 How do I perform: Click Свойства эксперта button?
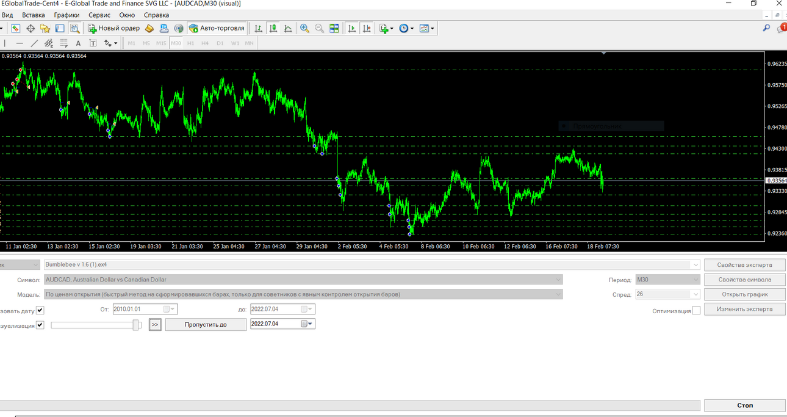(x=745, y=265)
